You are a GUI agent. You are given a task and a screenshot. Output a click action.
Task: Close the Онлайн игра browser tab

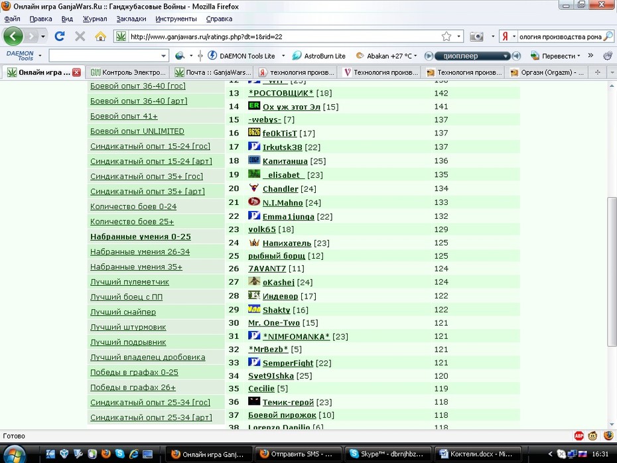(77, 72)
